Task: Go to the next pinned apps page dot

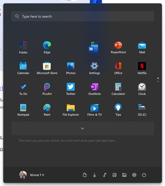Action: [x=158, y=81]
